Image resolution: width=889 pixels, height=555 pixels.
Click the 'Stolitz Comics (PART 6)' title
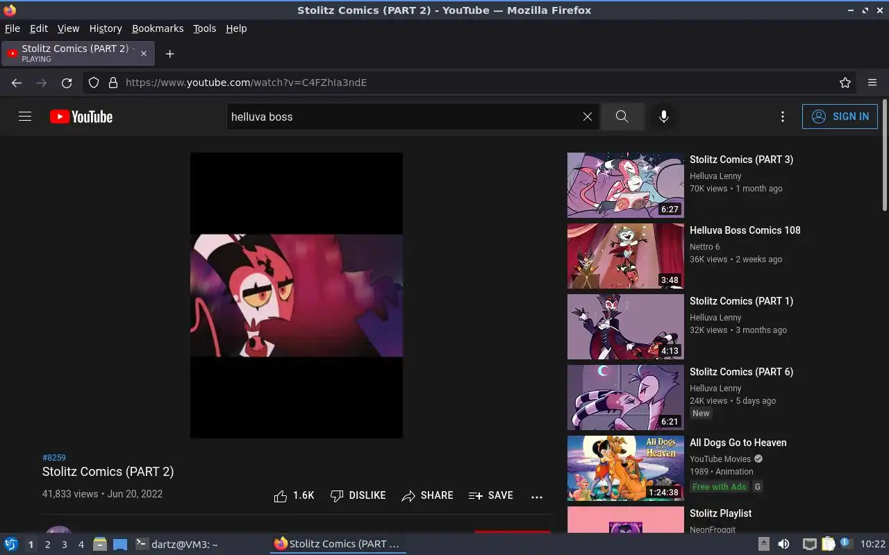(x=741, y=372)
